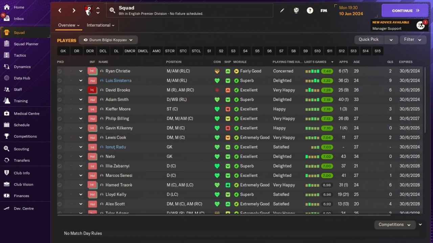Open the Staff icon
Image resolution: width=433 pixels, height=243 pixels.
pos(6,89)
